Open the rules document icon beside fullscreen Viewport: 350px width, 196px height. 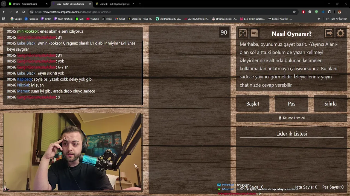click(x=254, y=33)
